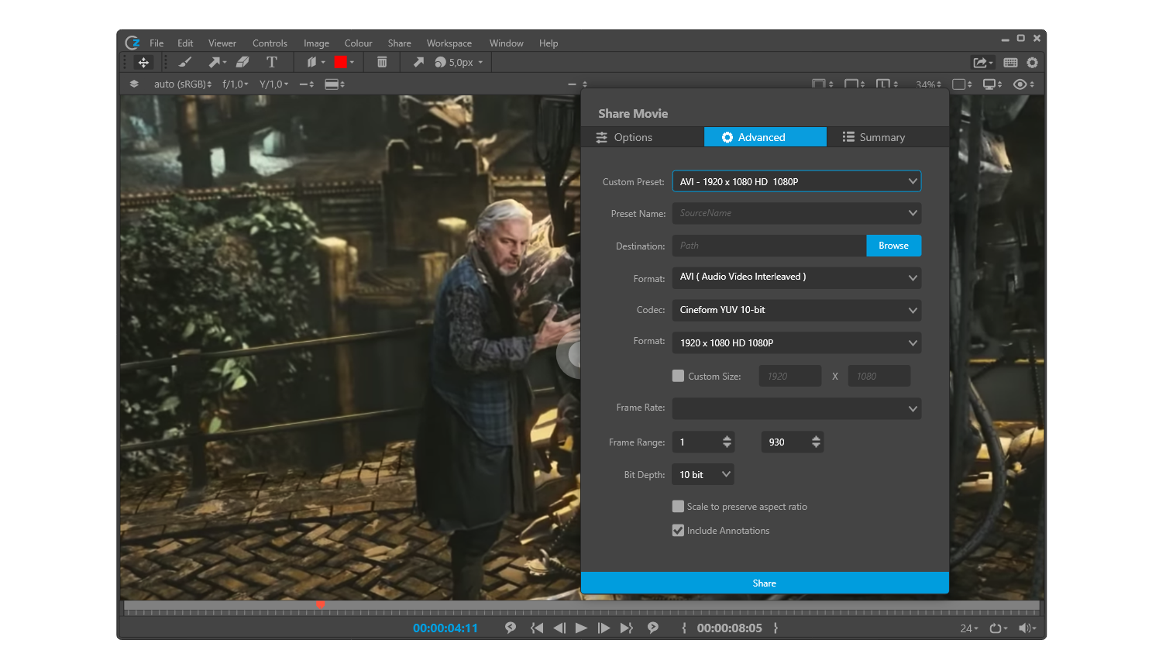1159x671 pixels.
Task: Open the keyboard shortcuts icon
Action: click(1010, 63)
